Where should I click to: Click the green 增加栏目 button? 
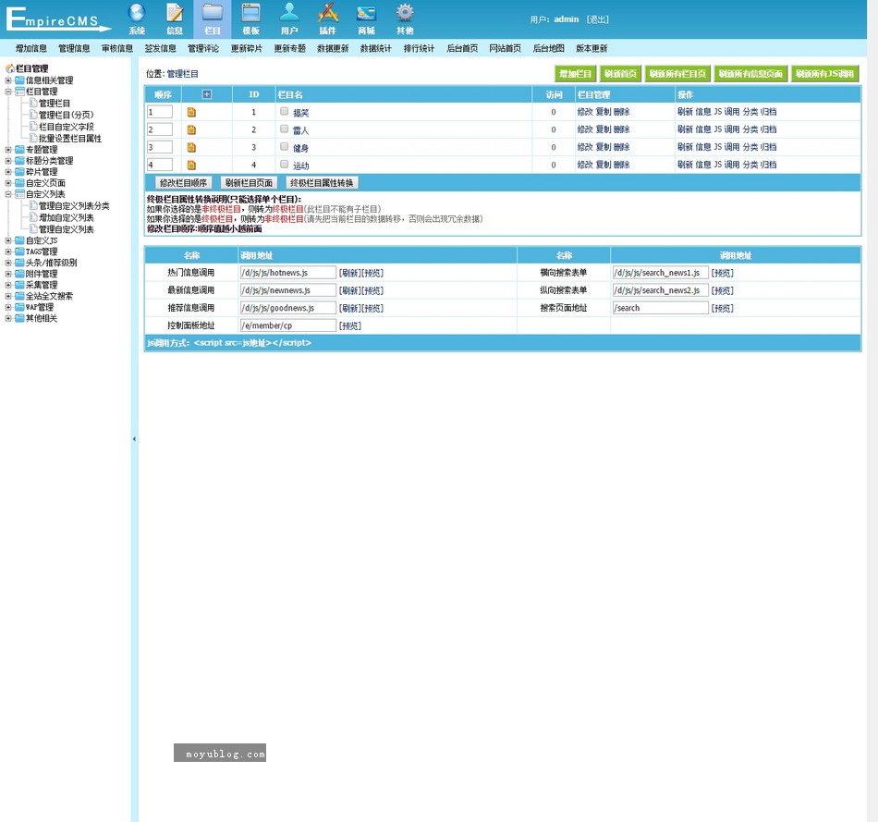(576, 73)
